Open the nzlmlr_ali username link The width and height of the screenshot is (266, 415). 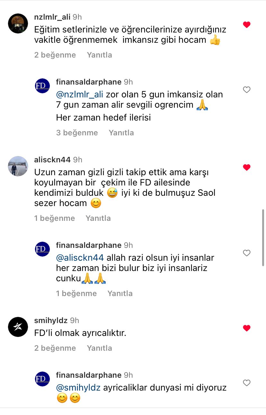[52, 17]
